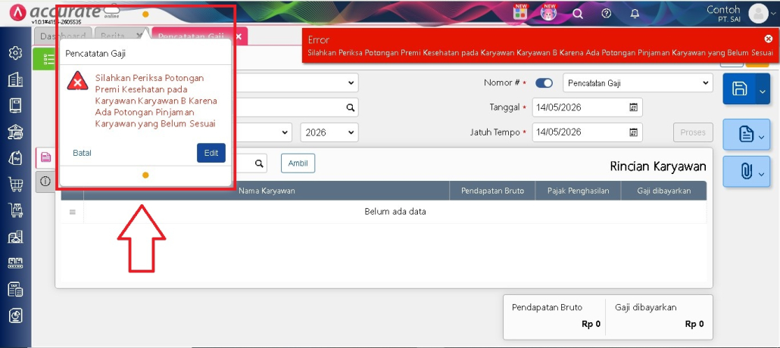Click Batal in the error dialog
The height and width of the screenshot is (348, 780).
click(x=82, y=153)
